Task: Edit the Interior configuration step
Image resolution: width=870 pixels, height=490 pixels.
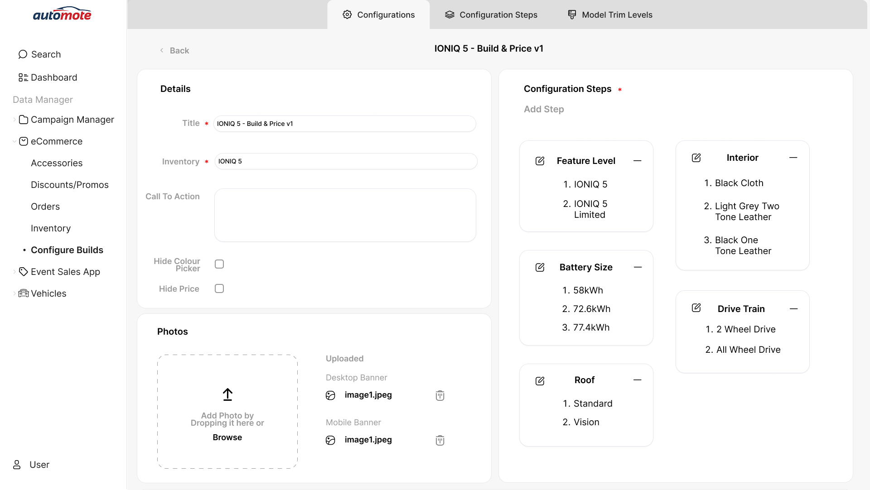Action: (696, 158)
